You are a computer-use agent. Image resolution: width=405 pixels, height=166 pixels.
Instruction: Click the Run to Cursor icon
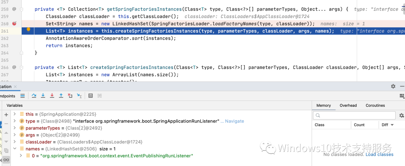(x=79, y=96)
